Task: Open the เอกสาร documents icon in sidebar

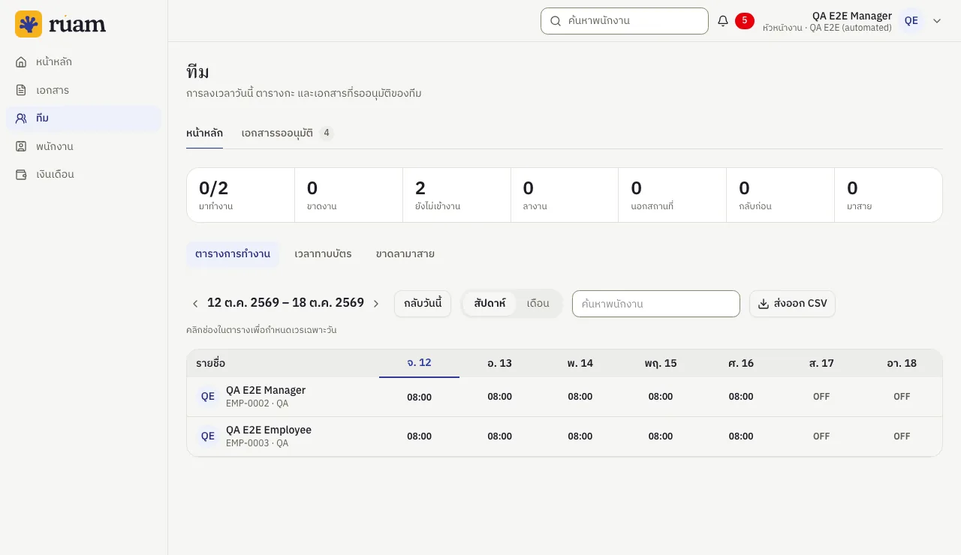Action: 21,90
